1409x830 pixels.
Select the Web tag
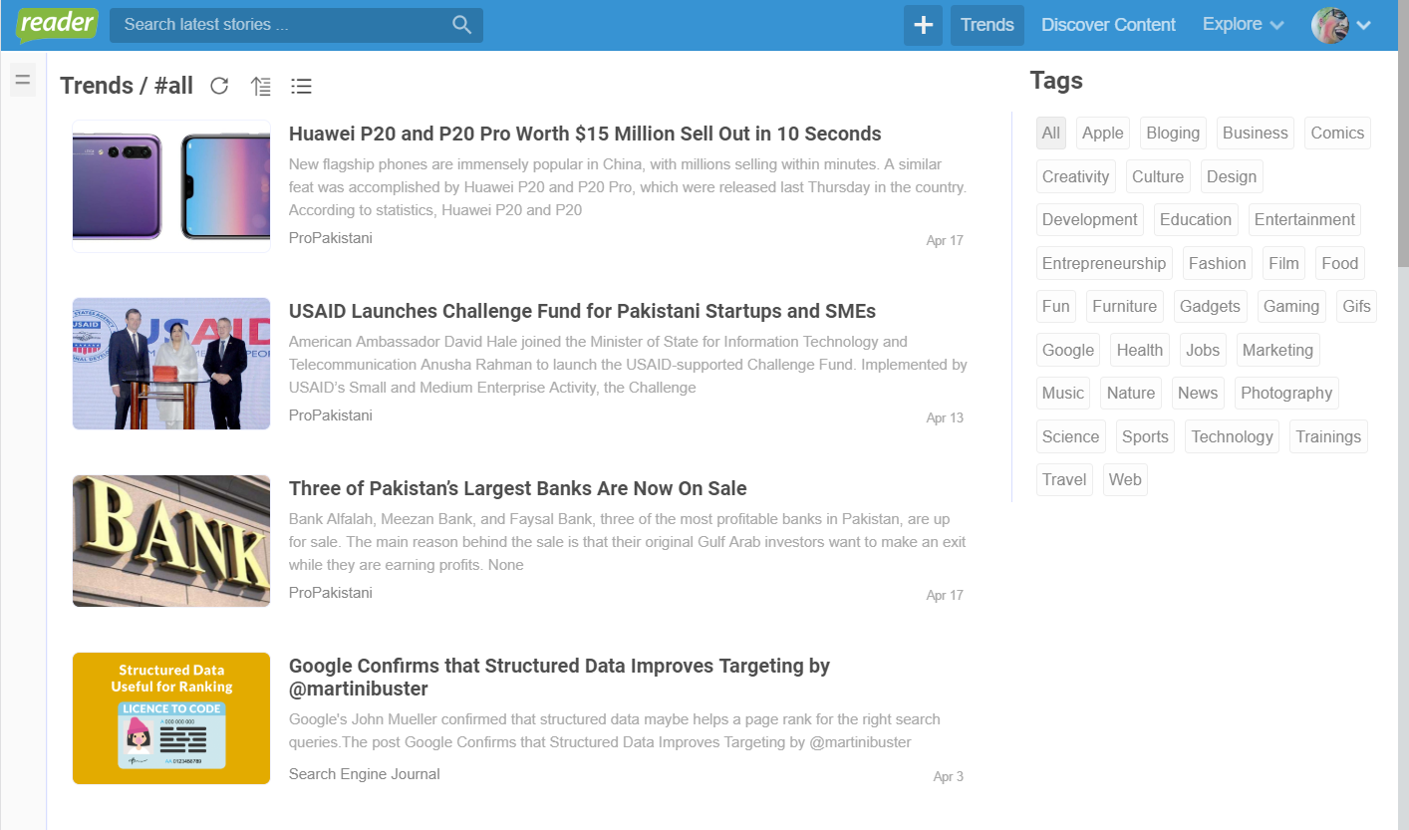(x=1125, y=479)
